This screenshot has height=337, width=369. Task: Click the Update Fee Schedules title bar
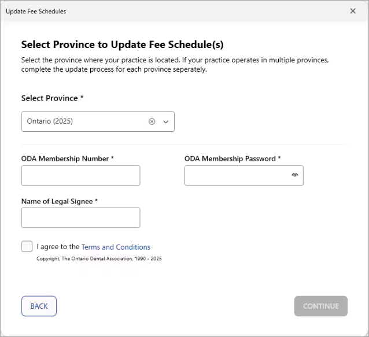(174, 11)
